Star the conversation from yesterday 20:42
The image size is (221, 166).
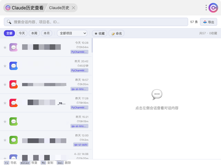5,66
